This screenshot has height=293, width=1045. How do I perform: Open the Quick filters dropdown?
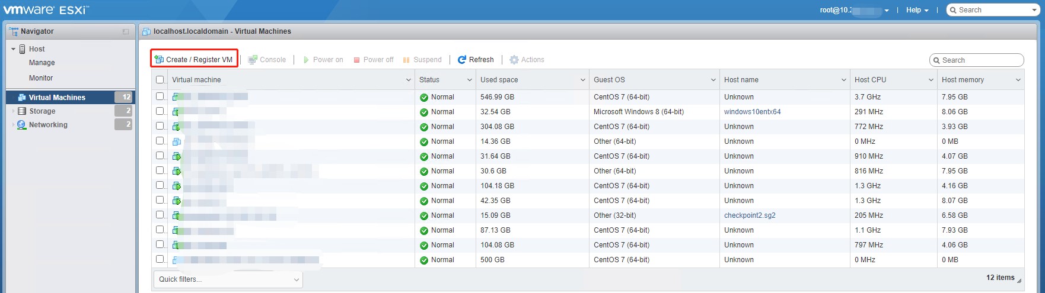(228, 279)
